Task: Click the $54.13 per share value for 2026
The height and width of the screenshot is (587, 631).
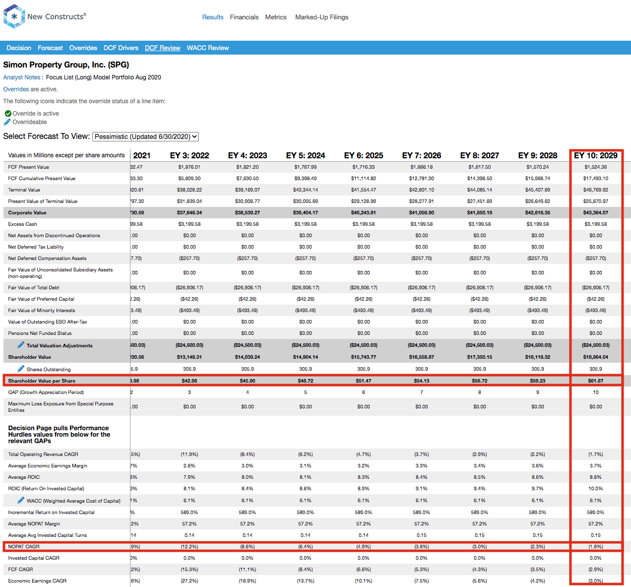Action: (422, 381)
